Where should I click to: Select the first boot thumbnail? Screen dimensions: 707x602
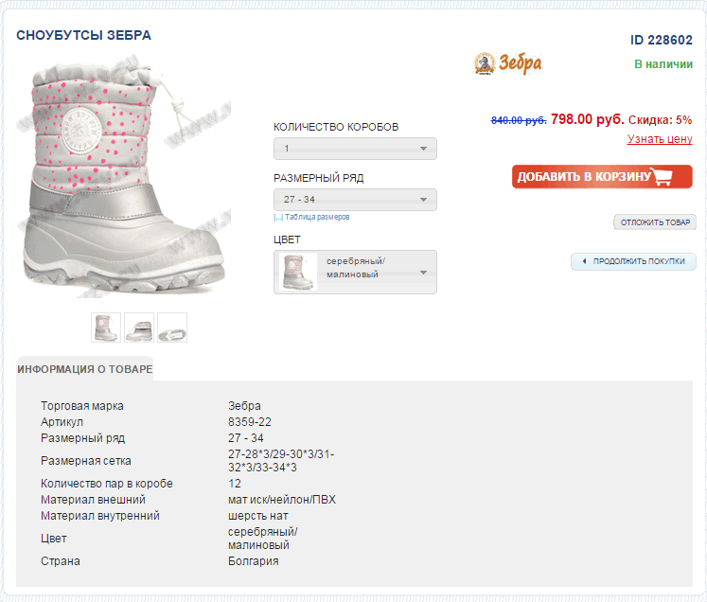tap(106, 328)
